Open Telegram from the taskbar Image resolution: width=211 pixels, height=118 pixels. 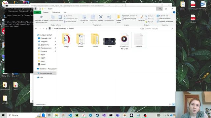pos(91,115)
